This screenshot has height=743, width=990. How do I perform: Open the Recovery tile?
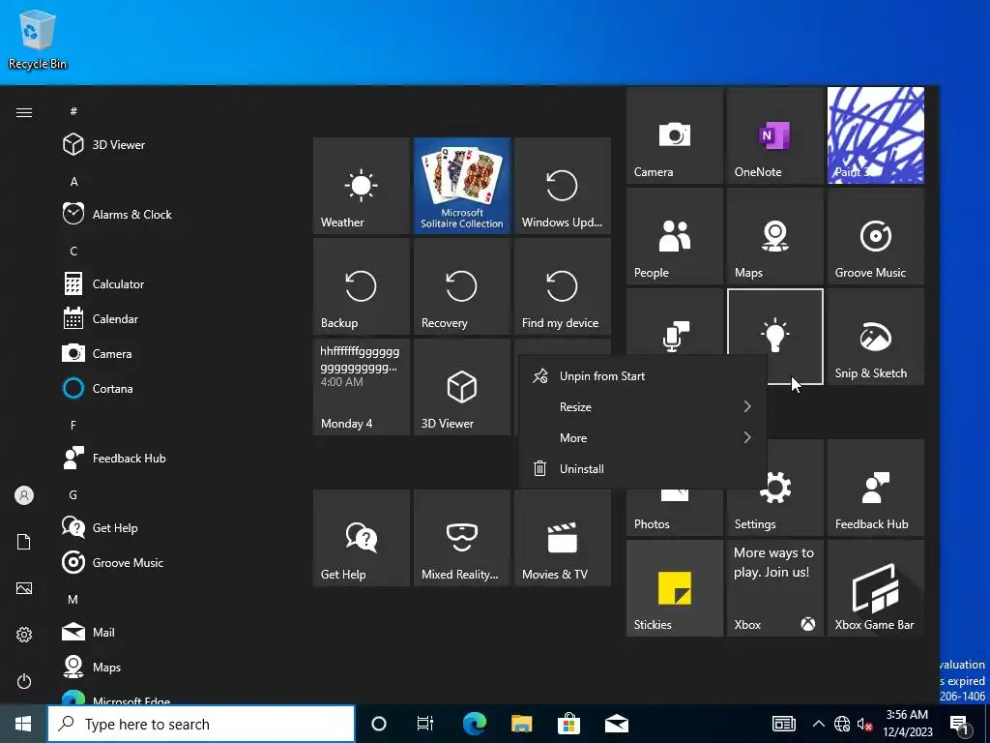pos(462,286)
